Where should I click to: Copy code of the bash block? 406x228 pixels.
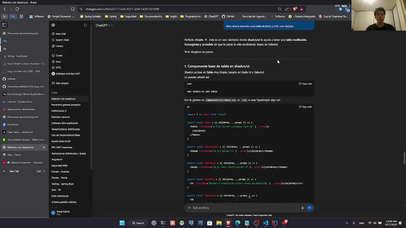[x=305, y=84]
